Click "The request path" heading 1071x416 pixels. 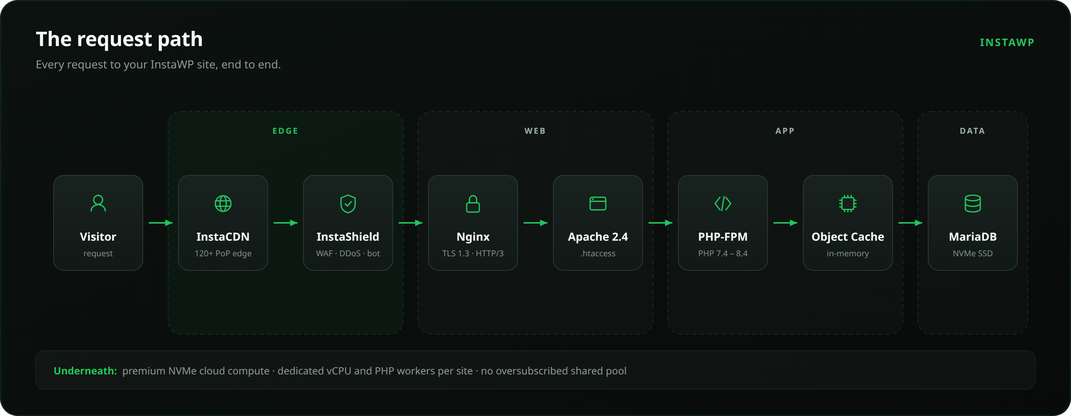[119, 39]
